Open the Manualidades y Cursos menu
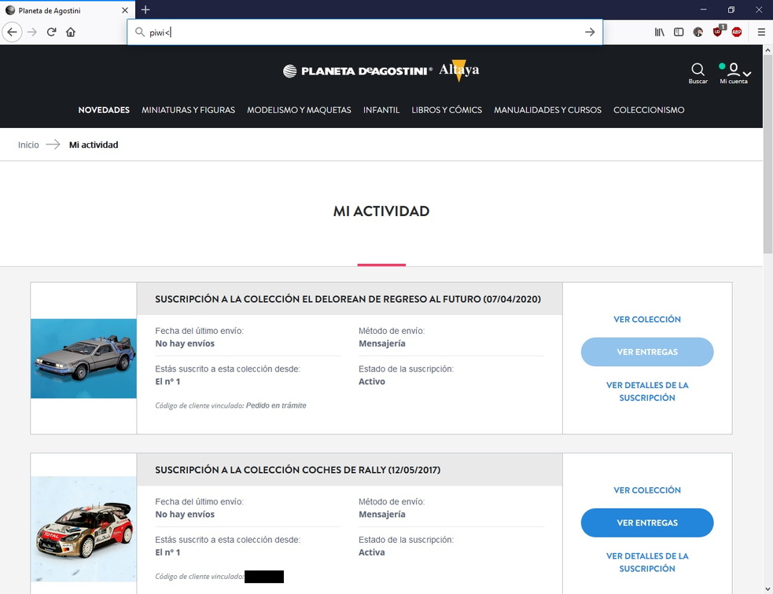Viewport: 773px width, 594px height. tap(548, 110)
